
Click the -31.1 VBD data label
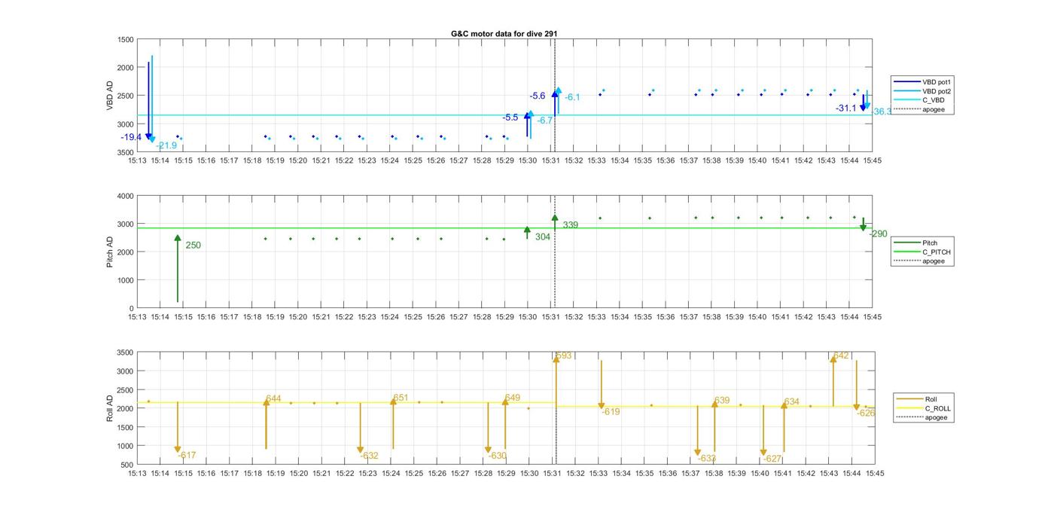[x=846, y=108]
